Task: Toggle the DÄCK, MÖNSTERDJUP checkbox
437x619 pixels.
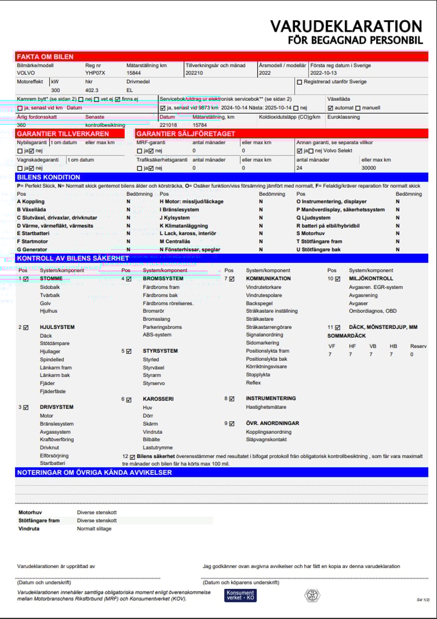Action: click(338, 328)
